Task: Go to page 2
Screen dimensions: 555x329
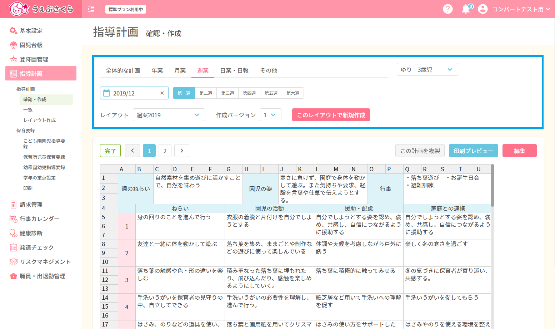Action: click(x=165, y=151)
